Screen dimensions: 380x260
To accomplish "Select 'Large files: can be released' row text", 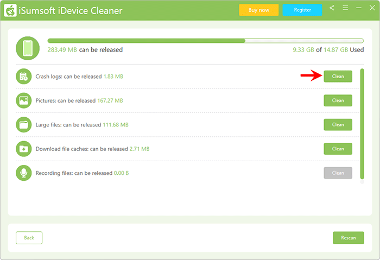I will [x=82, y=125].
